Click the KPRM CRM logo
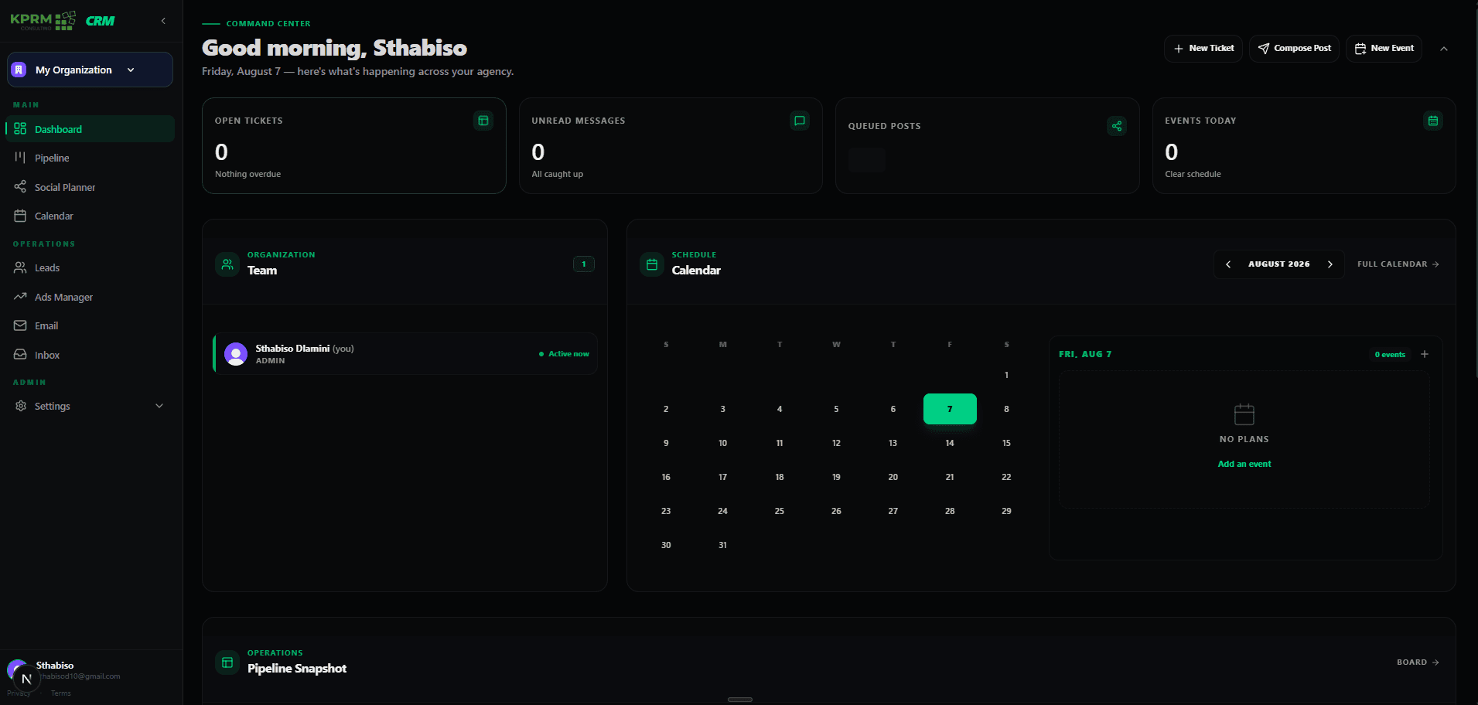The width and height of the screenshot is (1478, 705). 63,21
